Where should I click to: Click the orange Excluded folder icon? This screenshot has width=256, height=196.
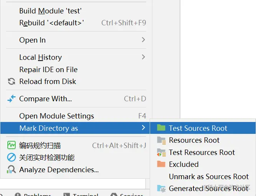click(161, 165)
